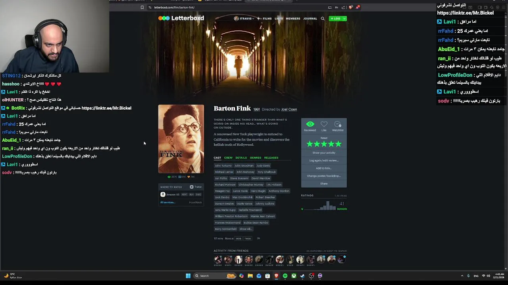Open Steam from the taskbar
This screenshot has height=285, width=508.
tap(302, 276)
